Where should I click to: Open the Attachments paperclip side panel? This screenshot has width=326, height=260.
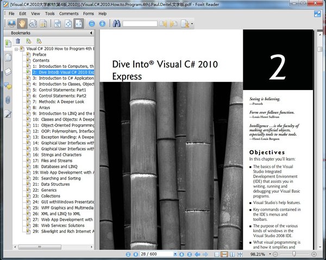tap(8, 99)
